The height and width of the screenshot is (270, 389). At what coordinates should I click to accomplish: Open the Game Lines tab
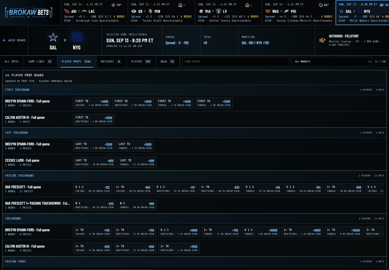[x=40, y=62]
